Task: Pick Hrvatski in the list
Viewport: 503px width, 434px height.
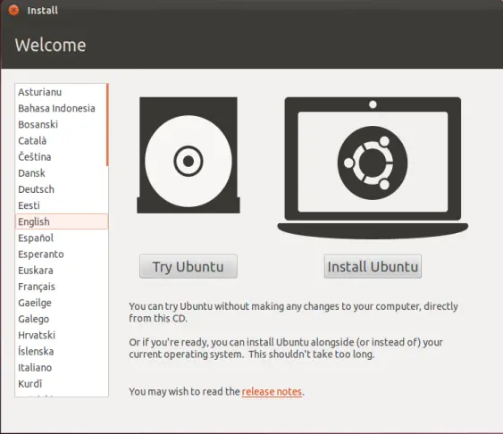Action: pos(61,335)
